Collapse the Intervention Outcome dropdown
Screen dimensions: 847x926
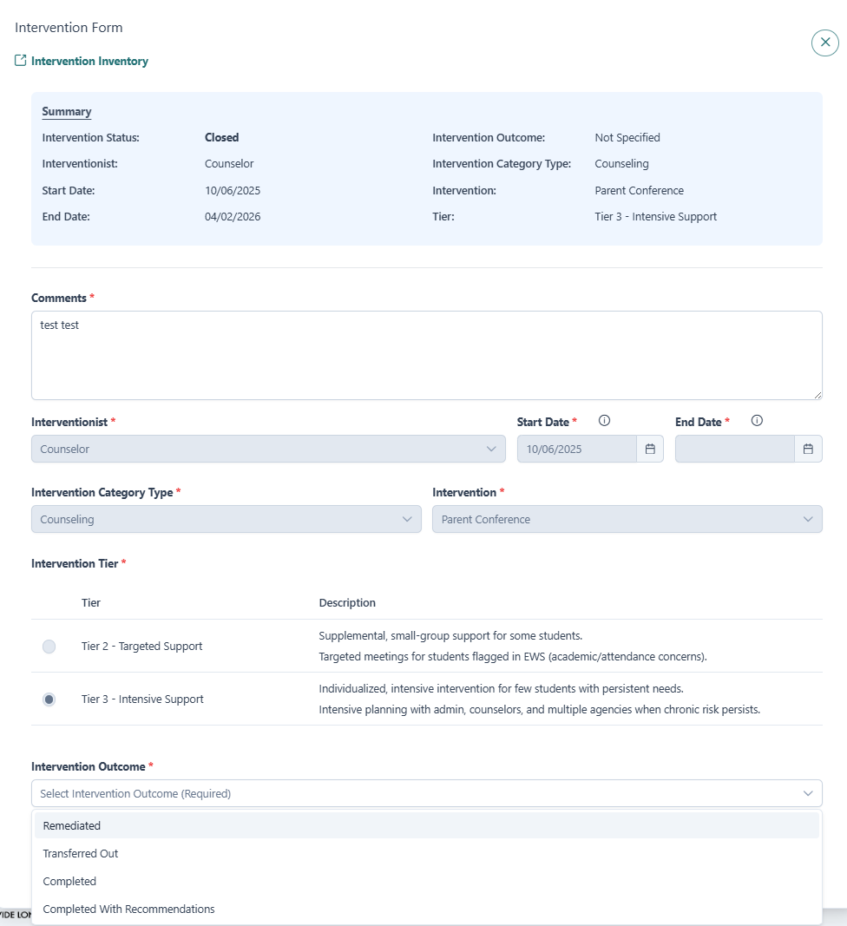click(807, 793)
